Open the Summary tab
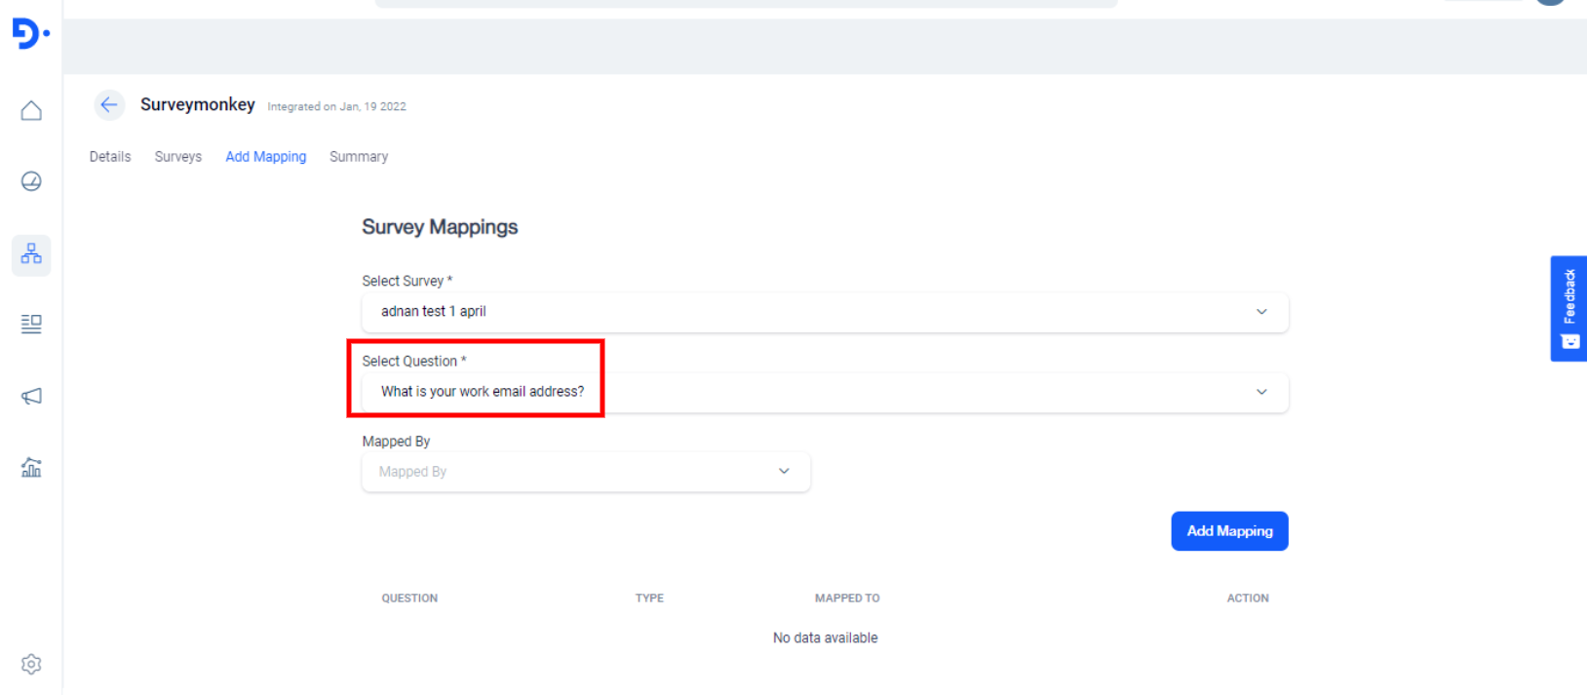 (x=358, y=157)
